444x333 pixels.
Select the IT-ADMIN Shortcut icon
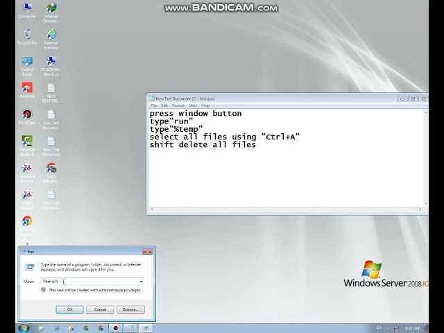51,67
